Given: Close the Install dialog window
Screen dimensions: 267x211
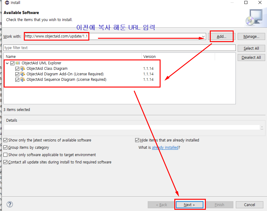Looking at the screenshot, I should point(260,2).
